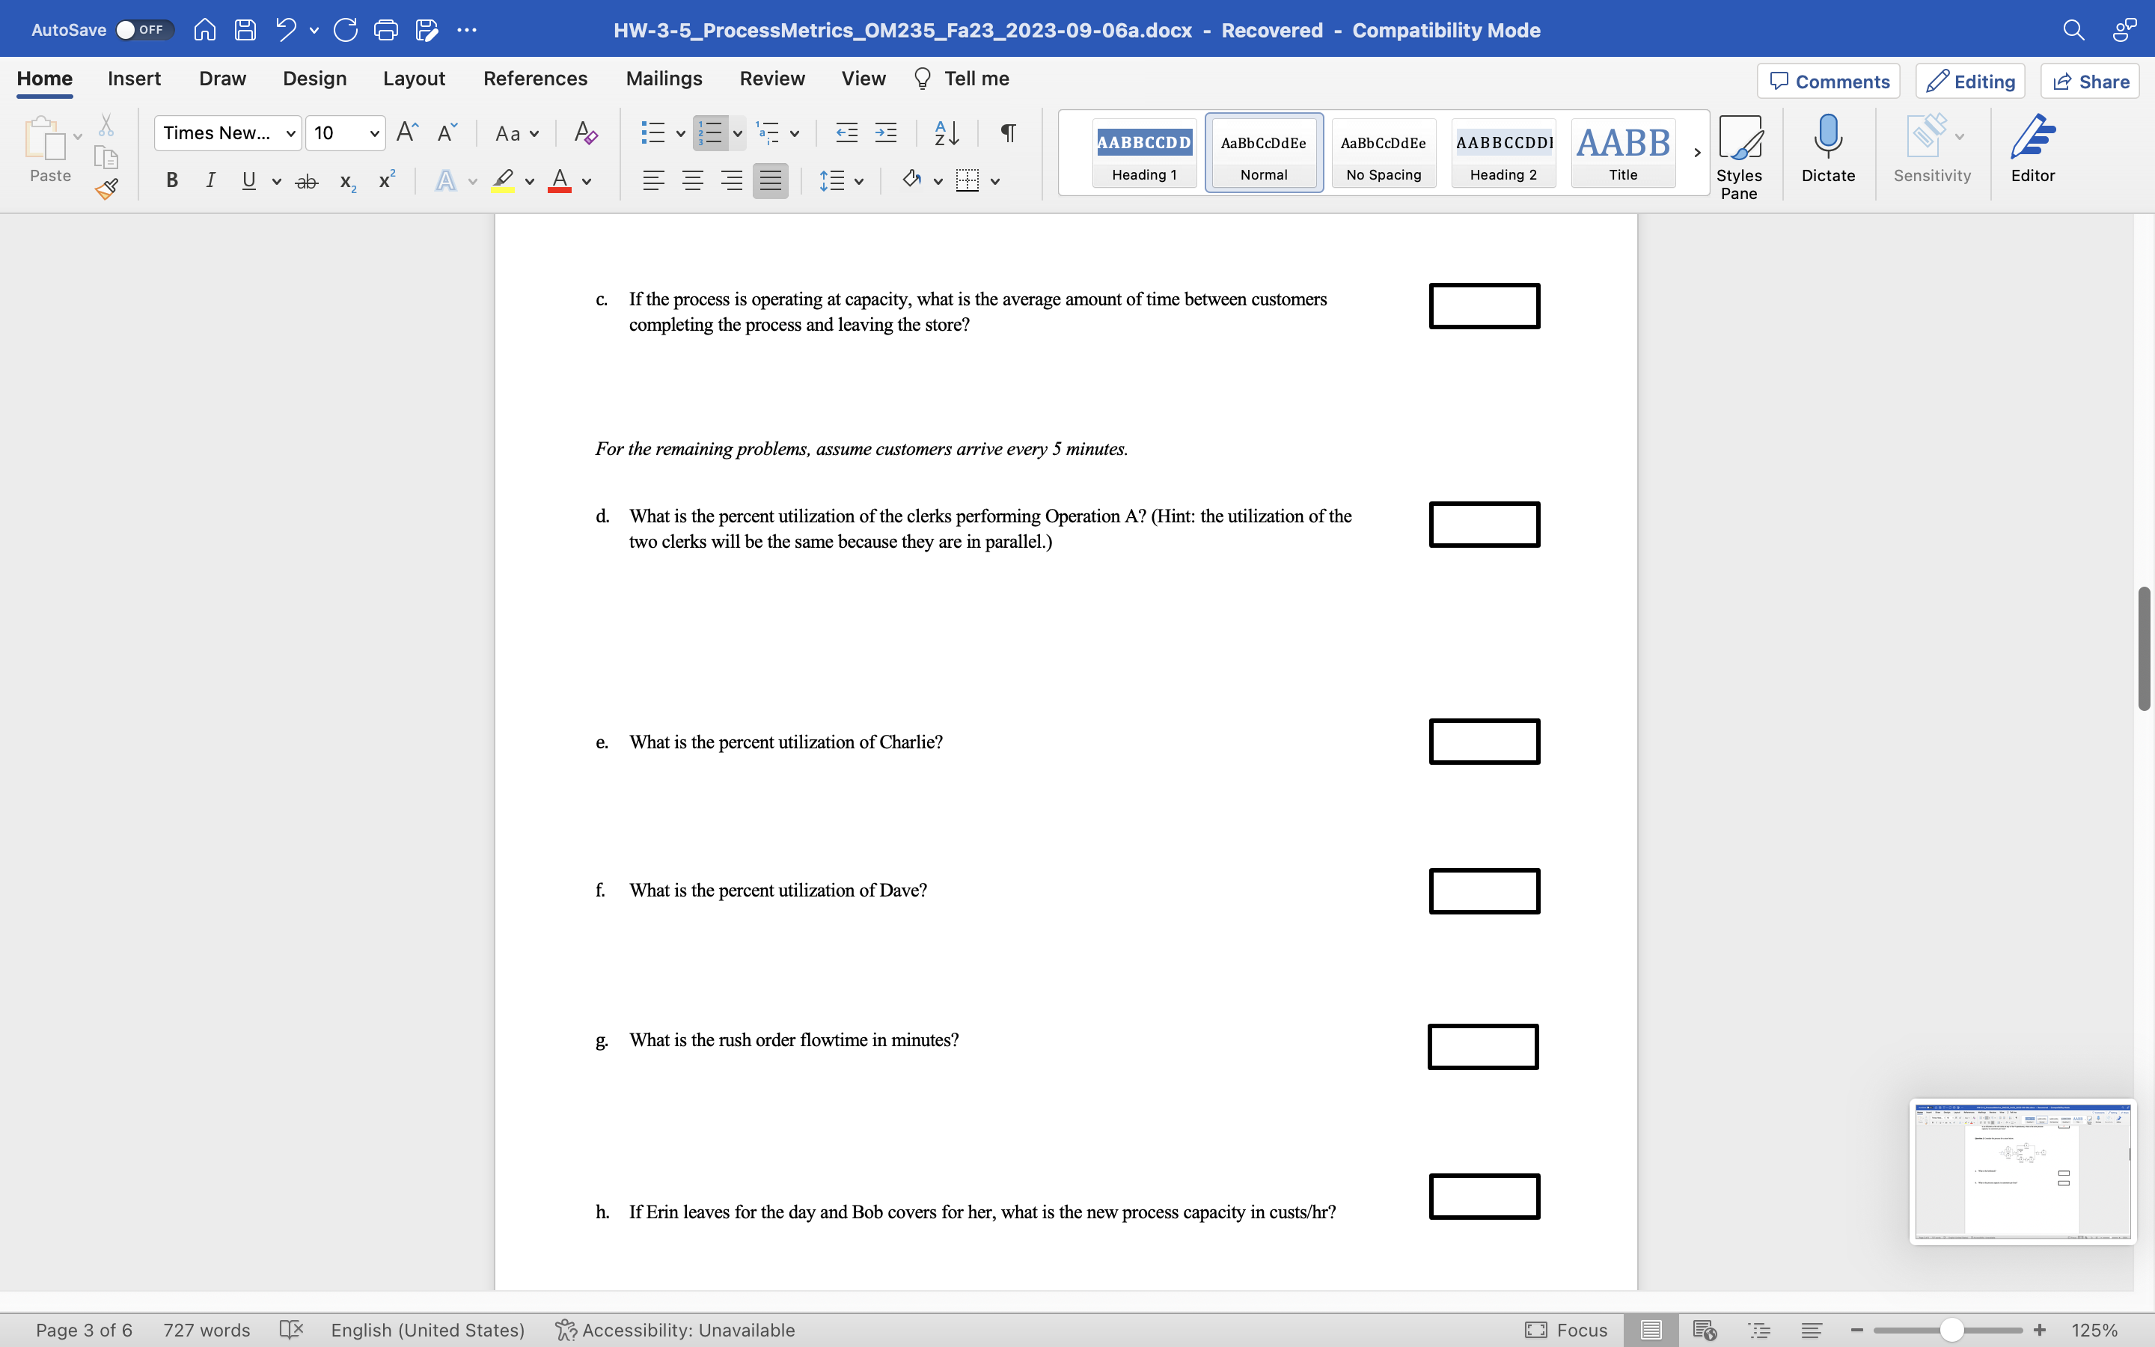Open the font size dropdown
Viewport: 2155px width, 1347px height.
373,132
